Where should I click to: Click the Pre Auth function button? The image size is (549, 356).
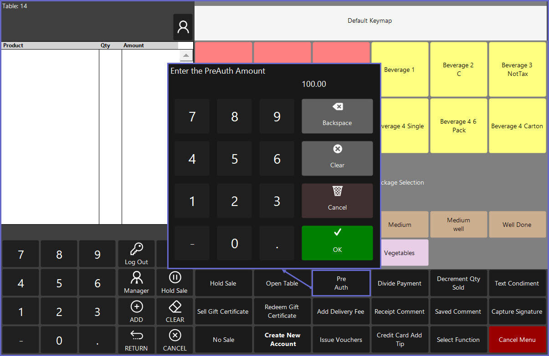click(341, 283)
